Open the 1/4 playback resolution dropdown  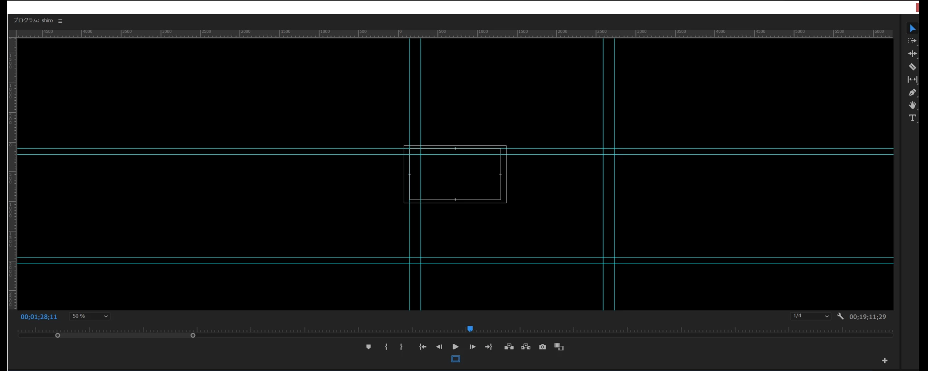coord(811,316)
